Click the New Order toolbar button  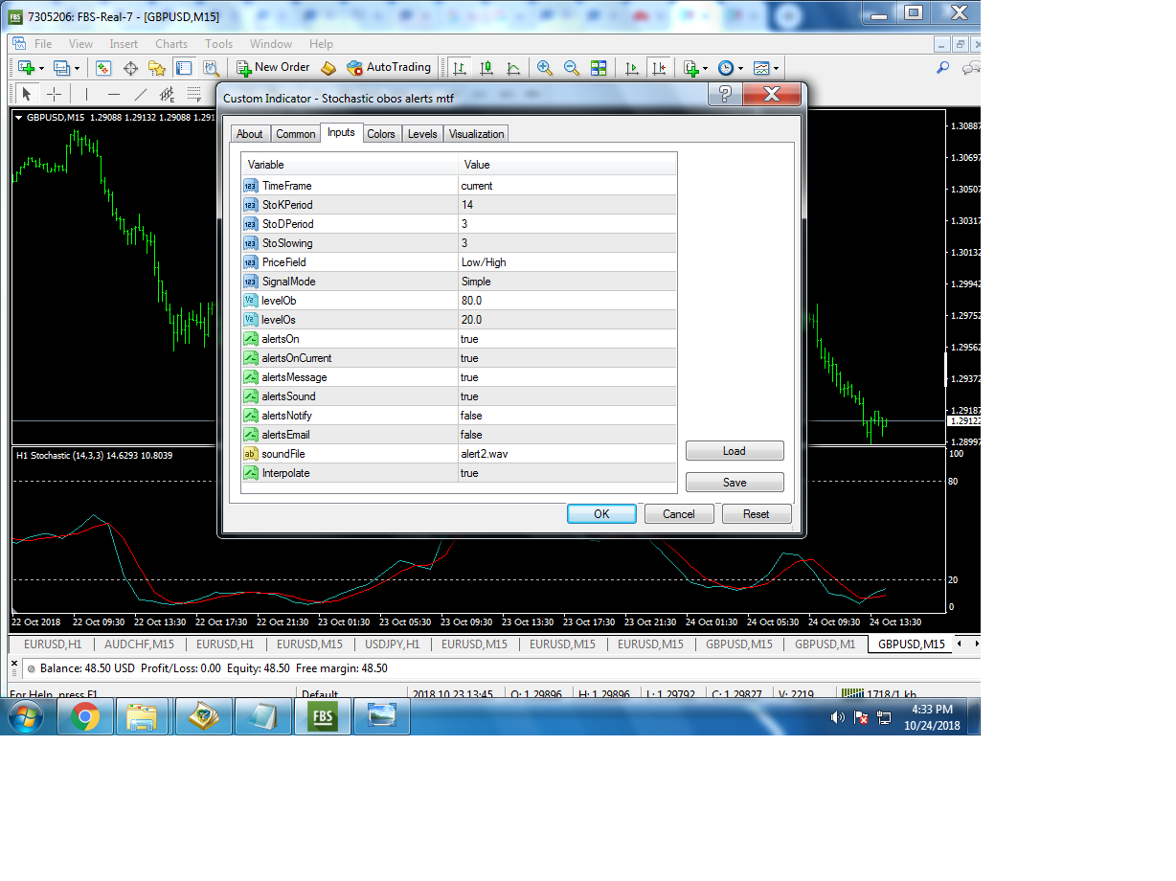pyautogui.click(x=274, y=67)
